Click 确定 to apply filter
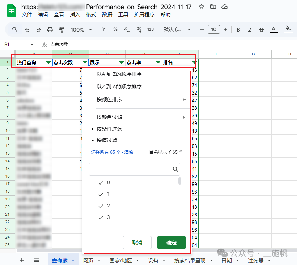Screen dimensions: 297x265 (171, 243)
